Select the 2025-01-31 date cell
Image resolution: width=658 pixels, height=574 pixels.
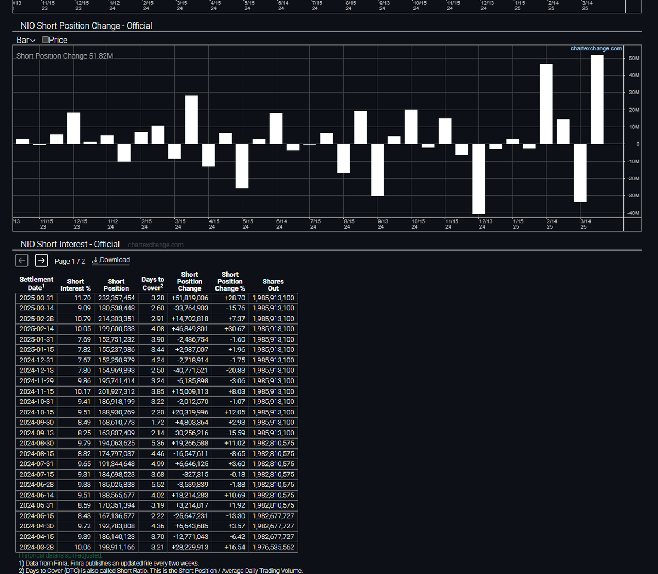37,339
